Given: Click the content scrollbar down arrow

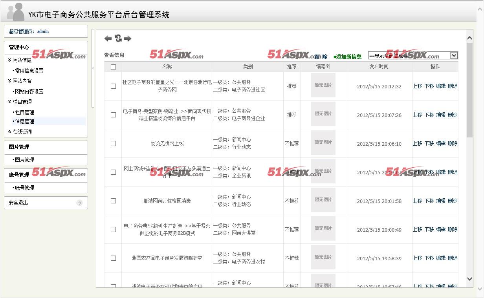Looking at the screenshot, I should (x=470, y=279).
